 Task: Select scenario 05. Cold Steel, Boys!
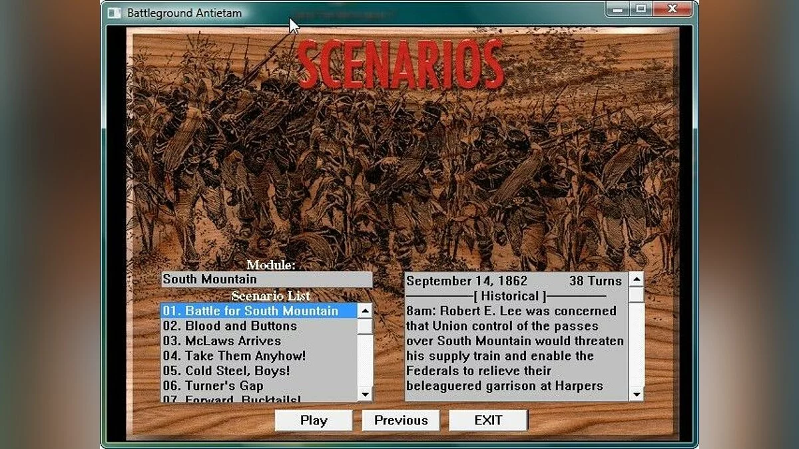tap(259, 371)
